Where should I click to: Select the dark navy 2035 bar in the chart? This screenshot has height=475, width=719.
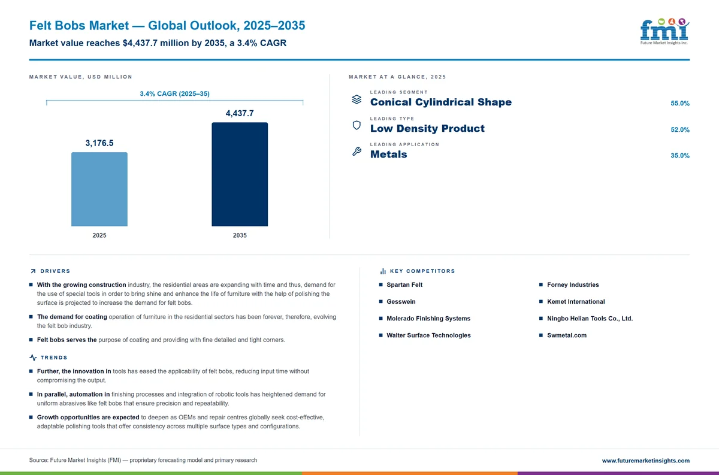[240, 174]
